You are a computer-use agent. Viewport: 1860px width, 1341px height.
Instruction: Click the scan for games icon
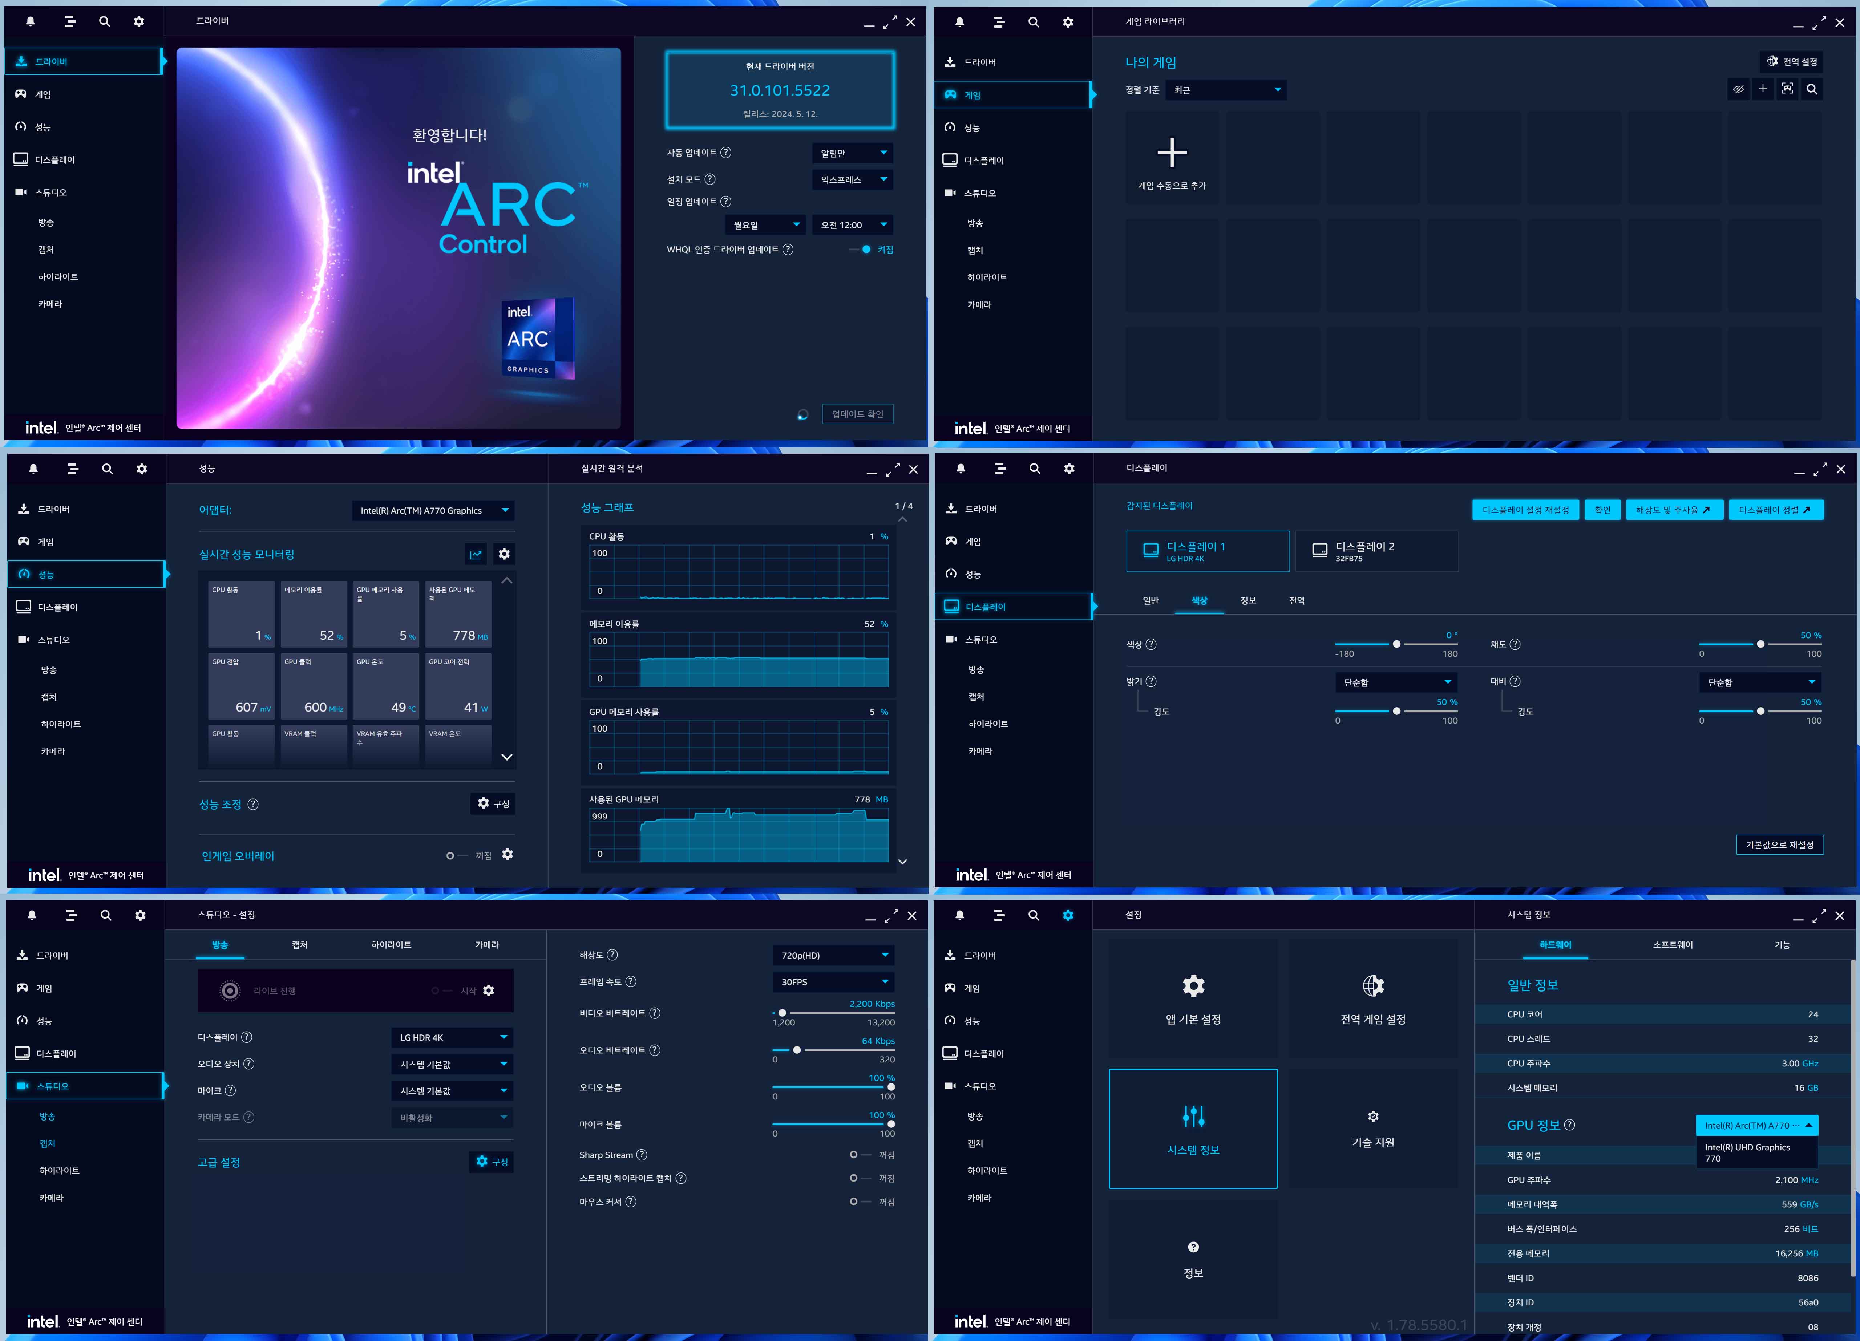pyautogui.click(x=1787, y=89)
